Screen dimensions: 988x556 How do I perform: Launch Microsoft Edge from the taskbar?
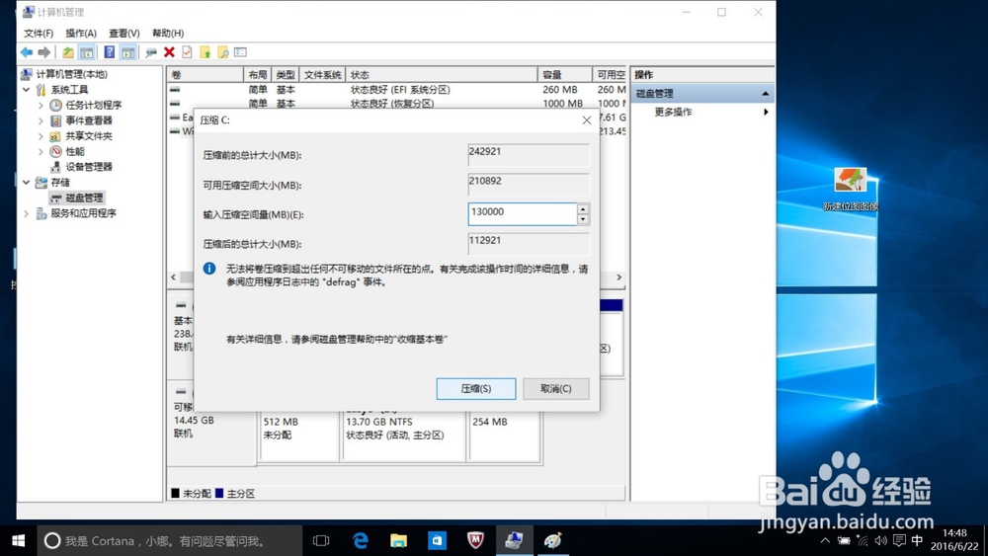pyautogui.click(x=361, y=541)
